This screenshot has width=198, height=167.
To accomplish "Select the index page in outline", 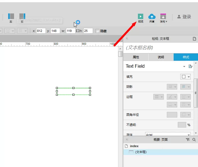I will pyautogui.click(x=161, y=146).
